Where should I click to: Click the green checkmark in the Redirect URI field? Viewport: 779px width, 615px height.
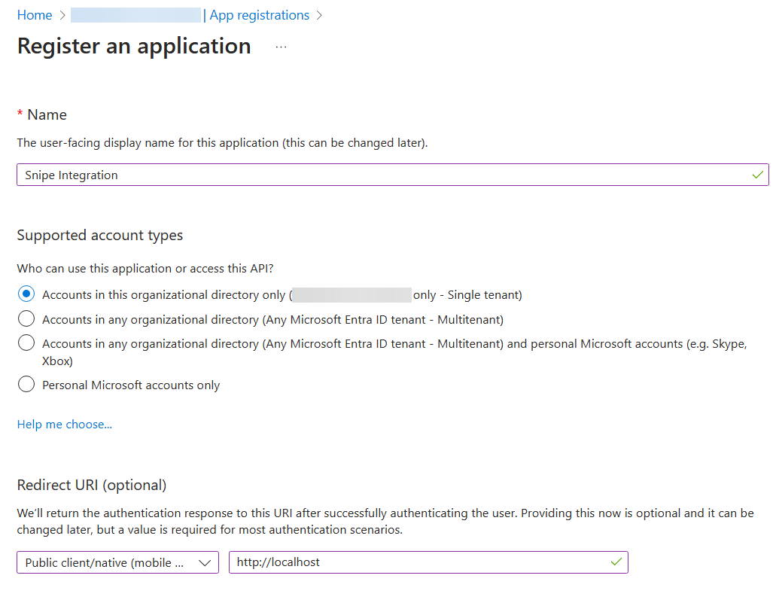click(616, 562)
